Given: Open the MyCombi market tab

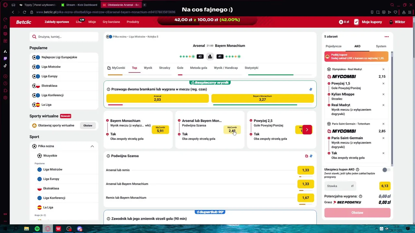Looking at the screenshot, I should (116, 68).
